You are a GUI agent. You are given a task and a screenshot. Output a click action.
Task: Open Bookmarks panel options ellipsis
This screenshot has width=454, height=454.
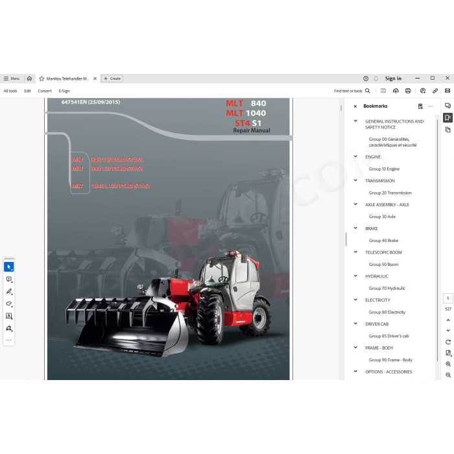431,106
